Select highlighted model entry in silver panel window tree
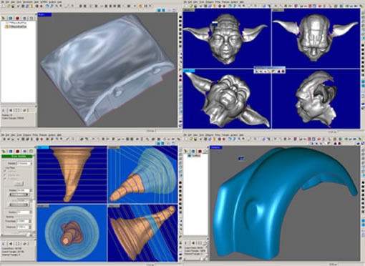Image resolution: width=365 pixels, height=266 pixels. 16,26
